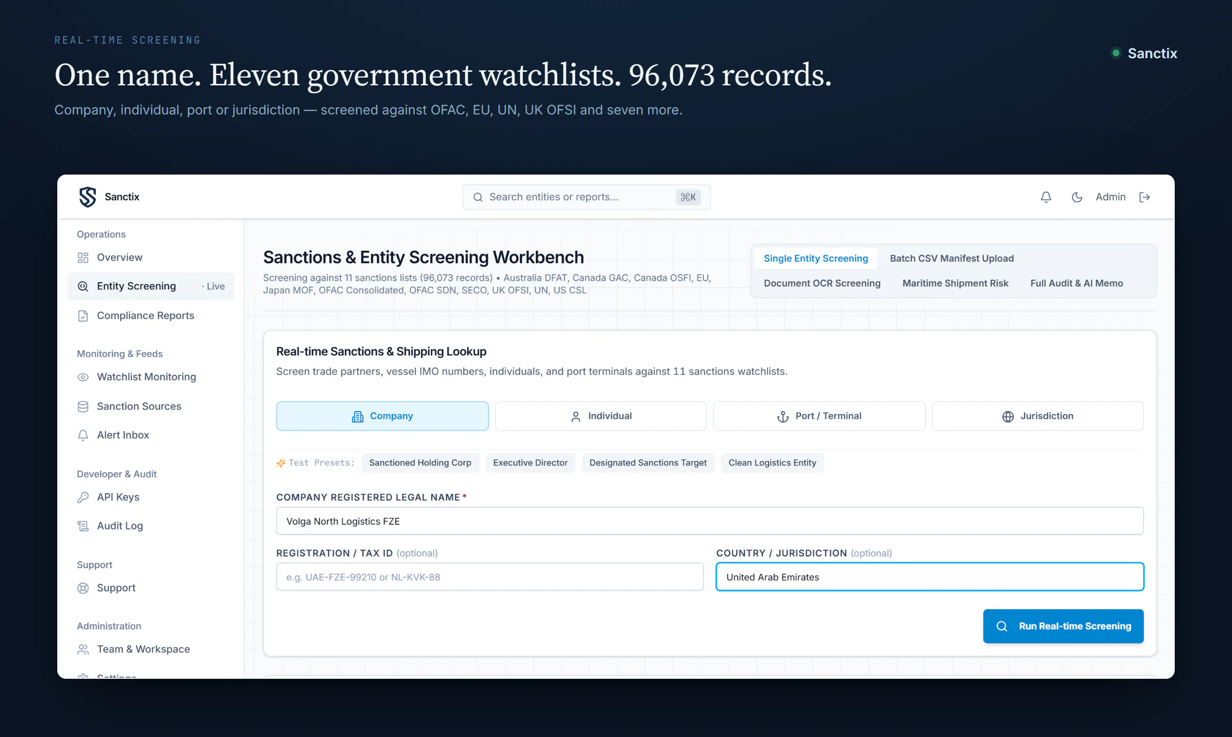Open the Full Audit & AI Memo tab
Screen dimensions: 1232x737
click(x=1076, y=283)
